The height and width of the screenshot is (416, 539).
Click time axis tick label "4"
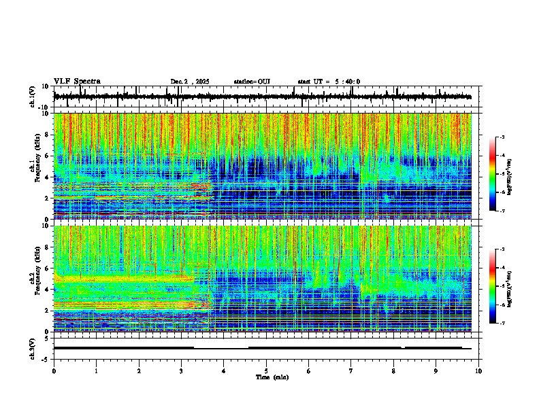click(224, 371)
